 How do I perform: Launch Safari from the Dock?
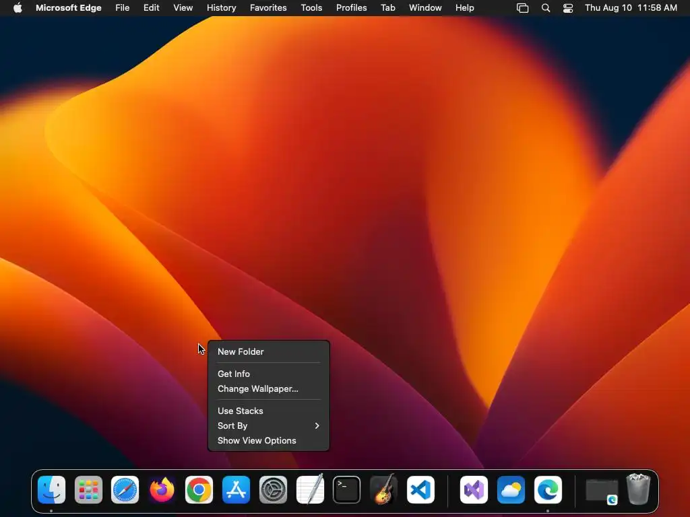125,490
